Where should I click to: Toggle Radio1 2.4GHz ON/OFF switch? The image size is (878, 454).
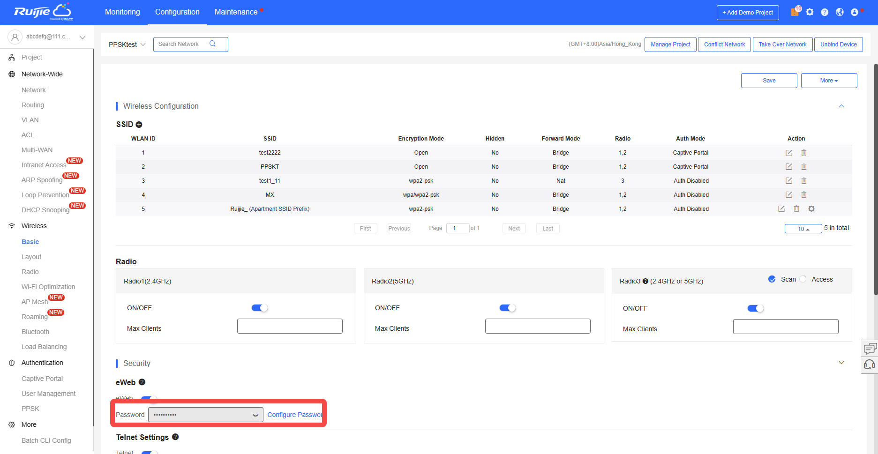tap(259, 308)
